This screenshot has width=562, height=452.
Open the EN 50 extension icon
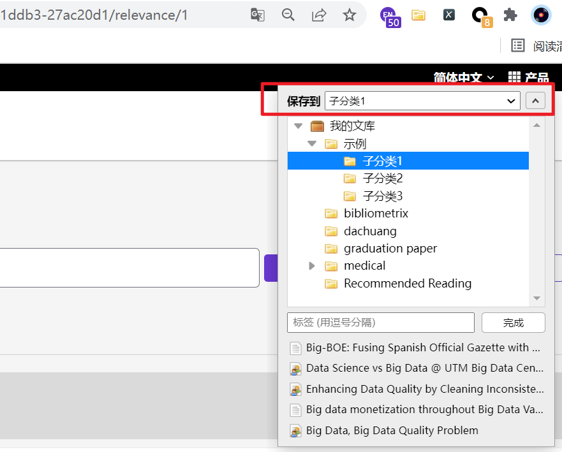(x=390, y=17)
